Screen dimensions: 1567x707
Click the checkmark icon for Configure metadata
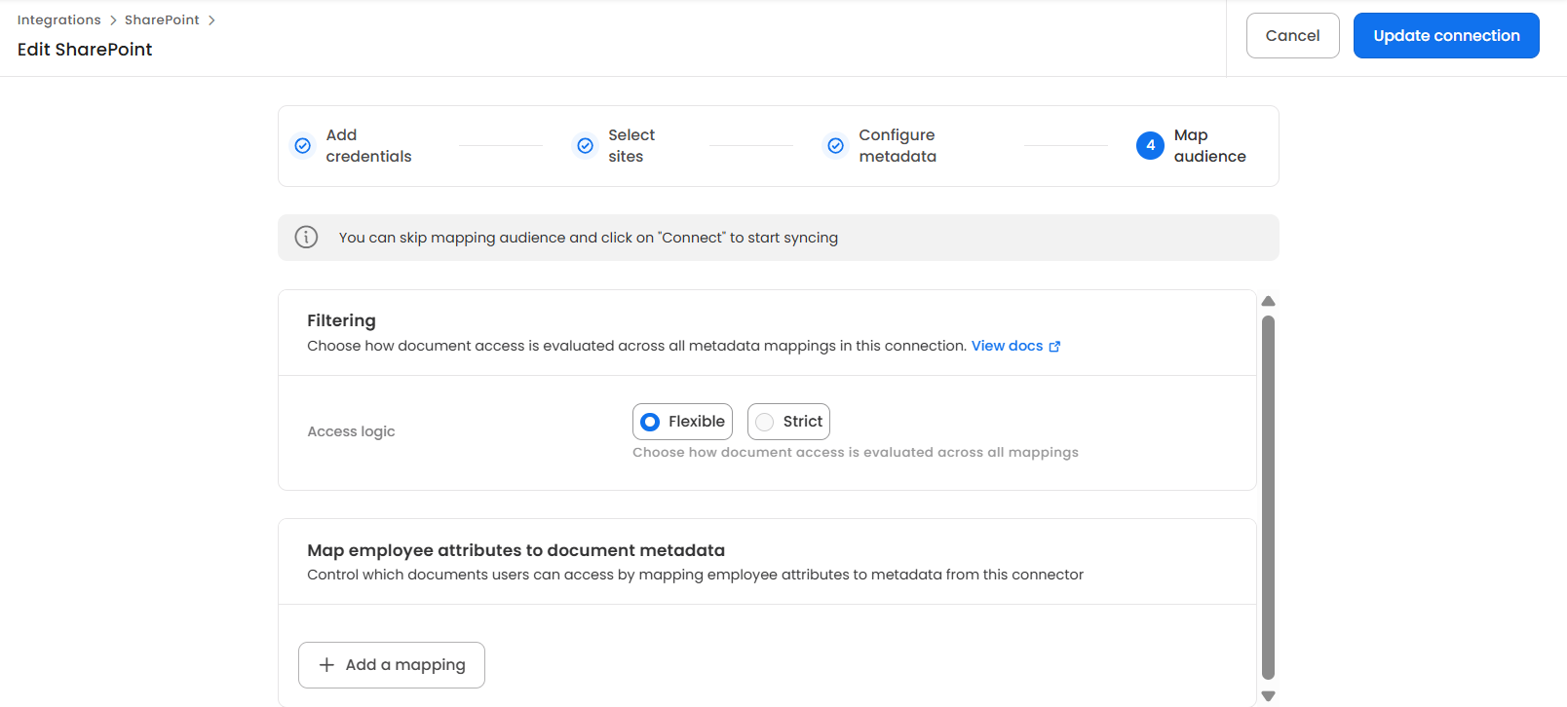coord(836,146)
